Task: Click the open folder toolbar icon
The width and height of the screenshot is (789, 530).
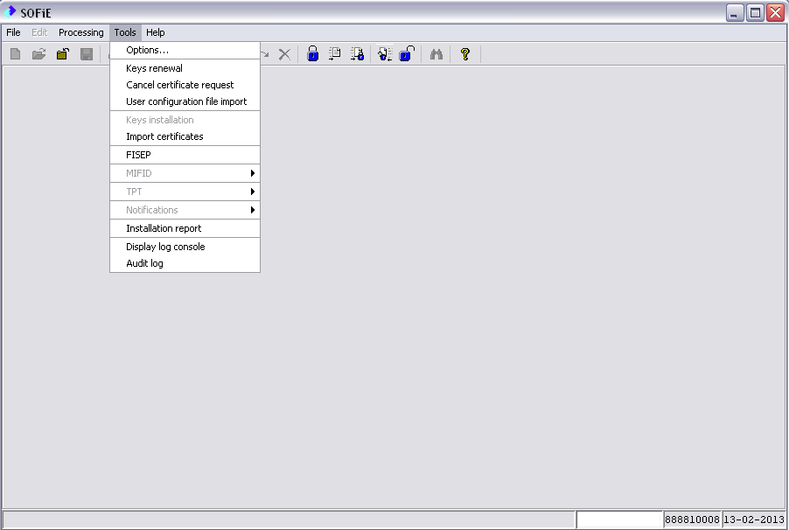Action: 38,54
